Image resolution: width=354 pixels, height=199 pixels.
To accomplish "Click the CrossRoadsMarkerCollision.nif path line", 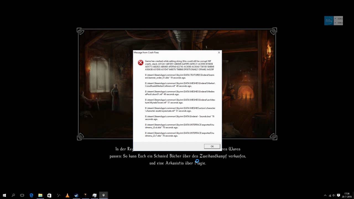I will point(180,85).
